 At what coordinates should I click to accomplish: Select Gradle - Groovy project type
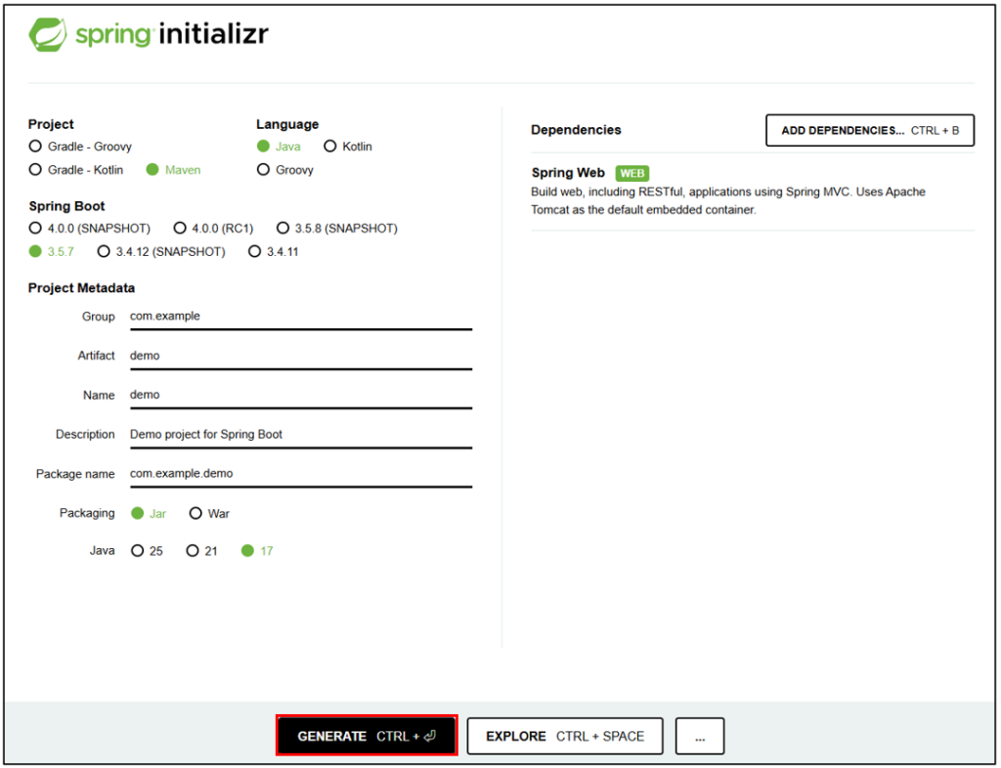click(x=36, y=147)
